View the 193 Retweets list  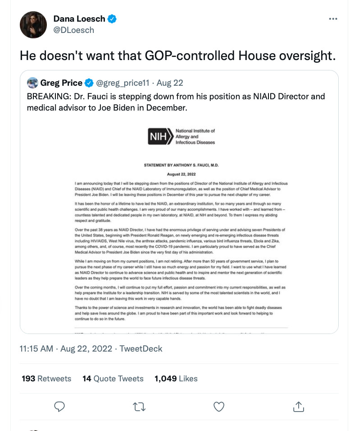point(46,379)
